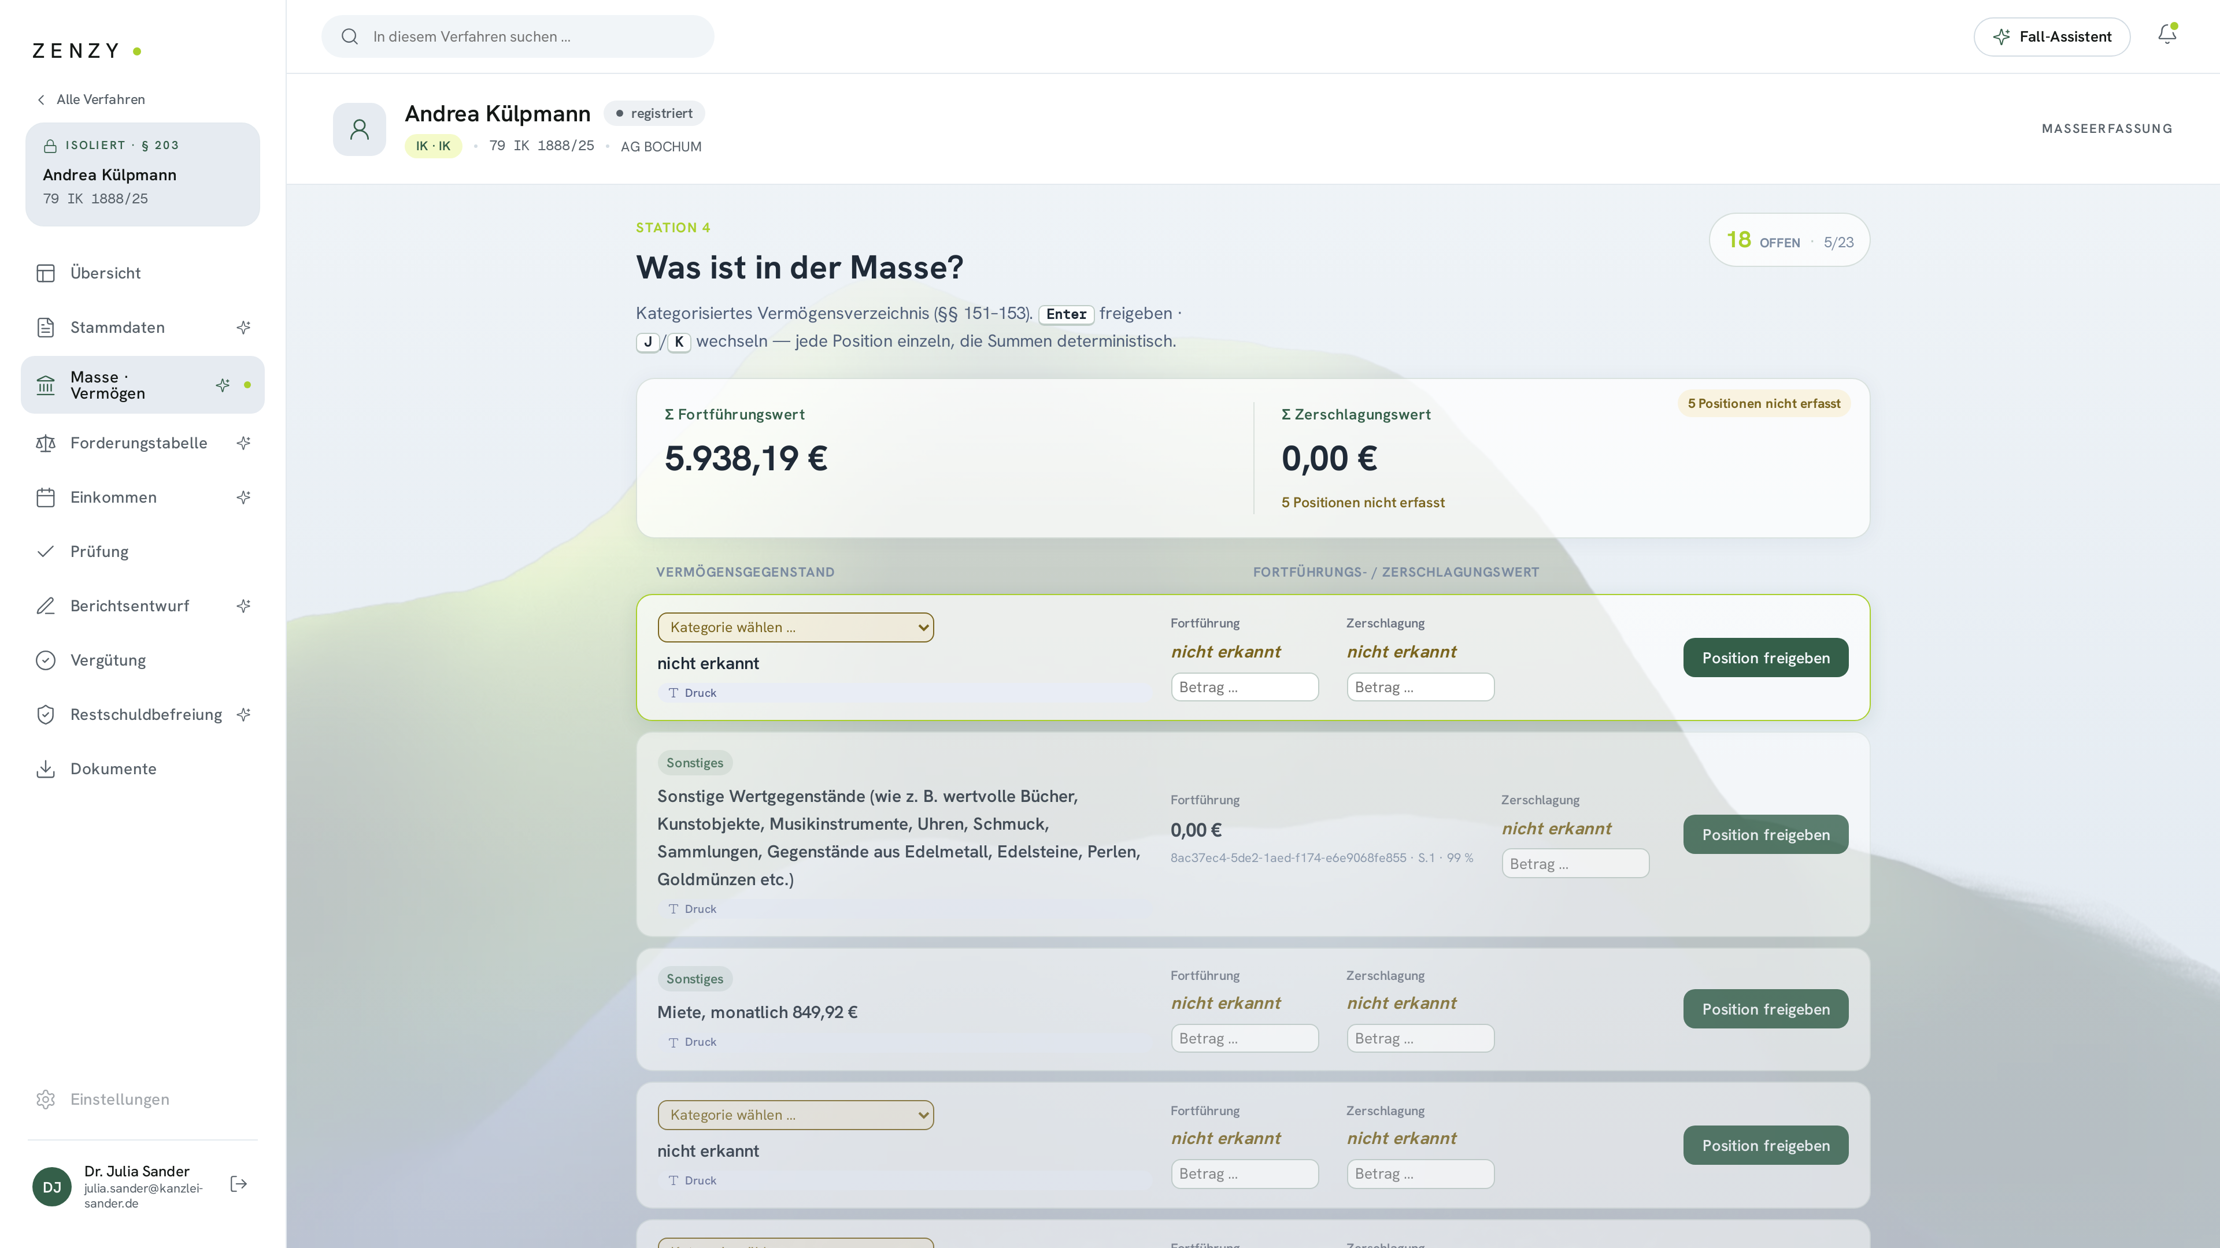Viewport: 2220px width, 1248px height.
Task: Click the lock icon in the ISOLIERT case card
Action: coord(50,146)
